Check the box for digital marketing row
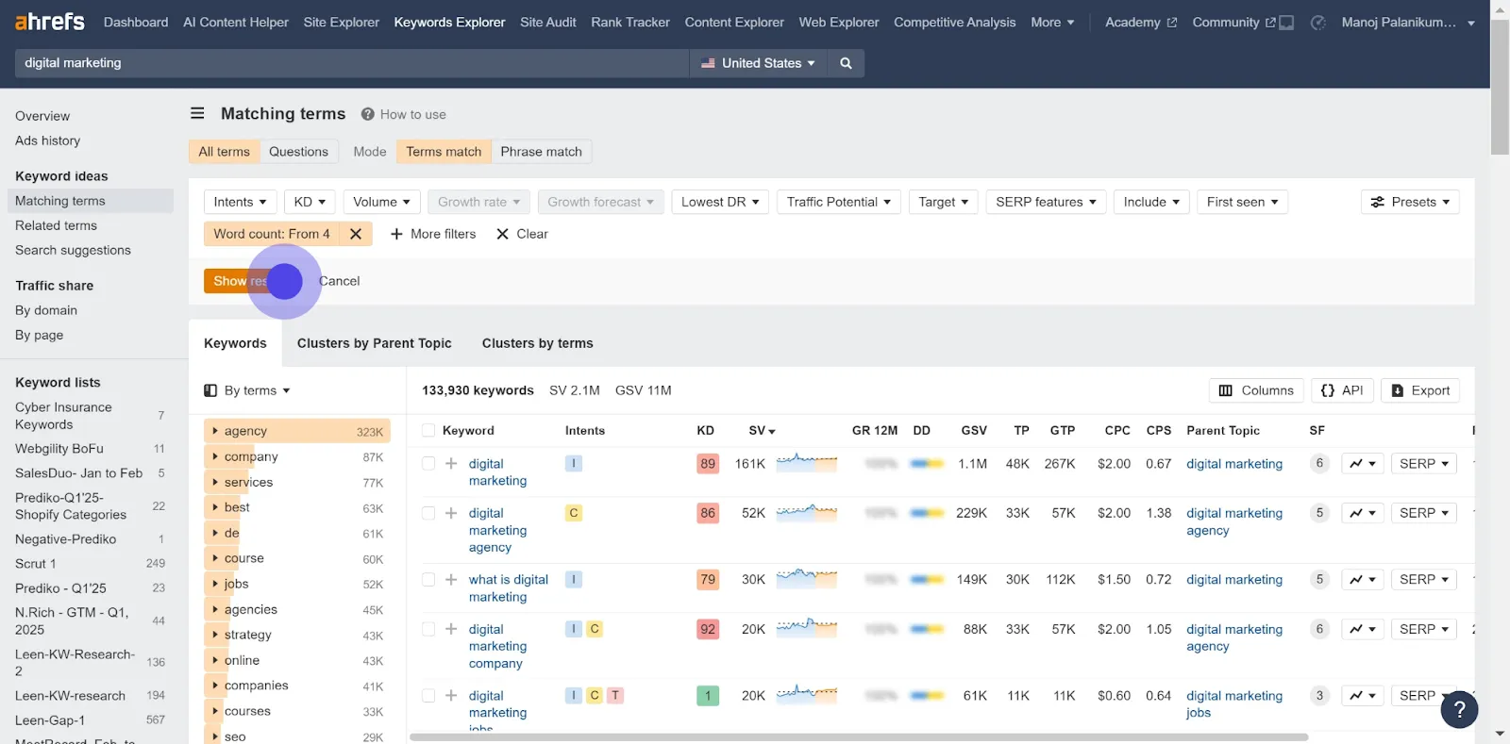The height and width of the screenshot is (744, 1510). tap(428, 464)
